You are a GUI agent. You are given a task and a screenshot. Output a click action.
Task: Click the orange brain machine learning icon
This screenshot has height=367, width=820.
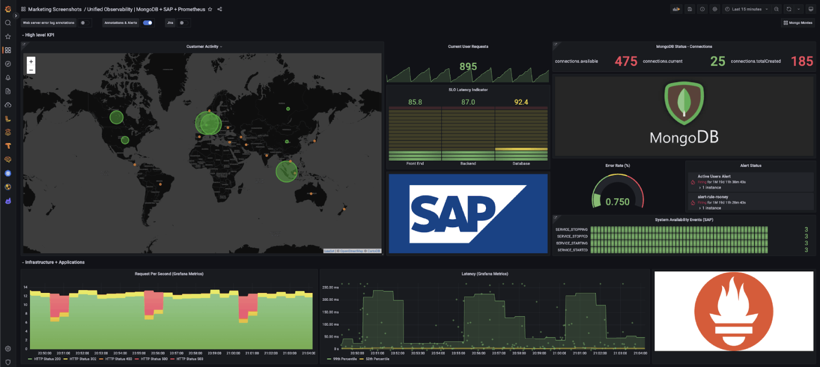point(8,160)
